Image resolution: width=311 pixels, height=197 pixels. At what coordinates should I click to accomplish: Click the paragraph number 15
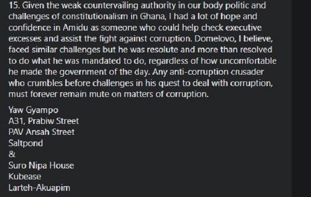click(14, 5)
